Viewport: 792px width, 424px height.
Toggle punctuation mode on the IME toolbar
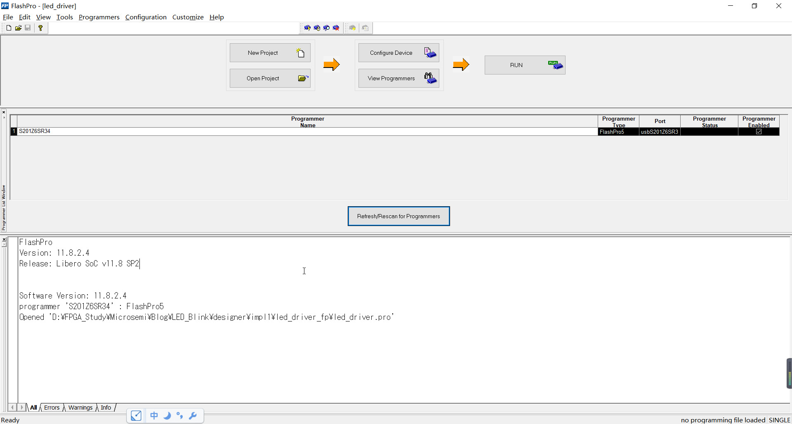[x=180, y=416]
